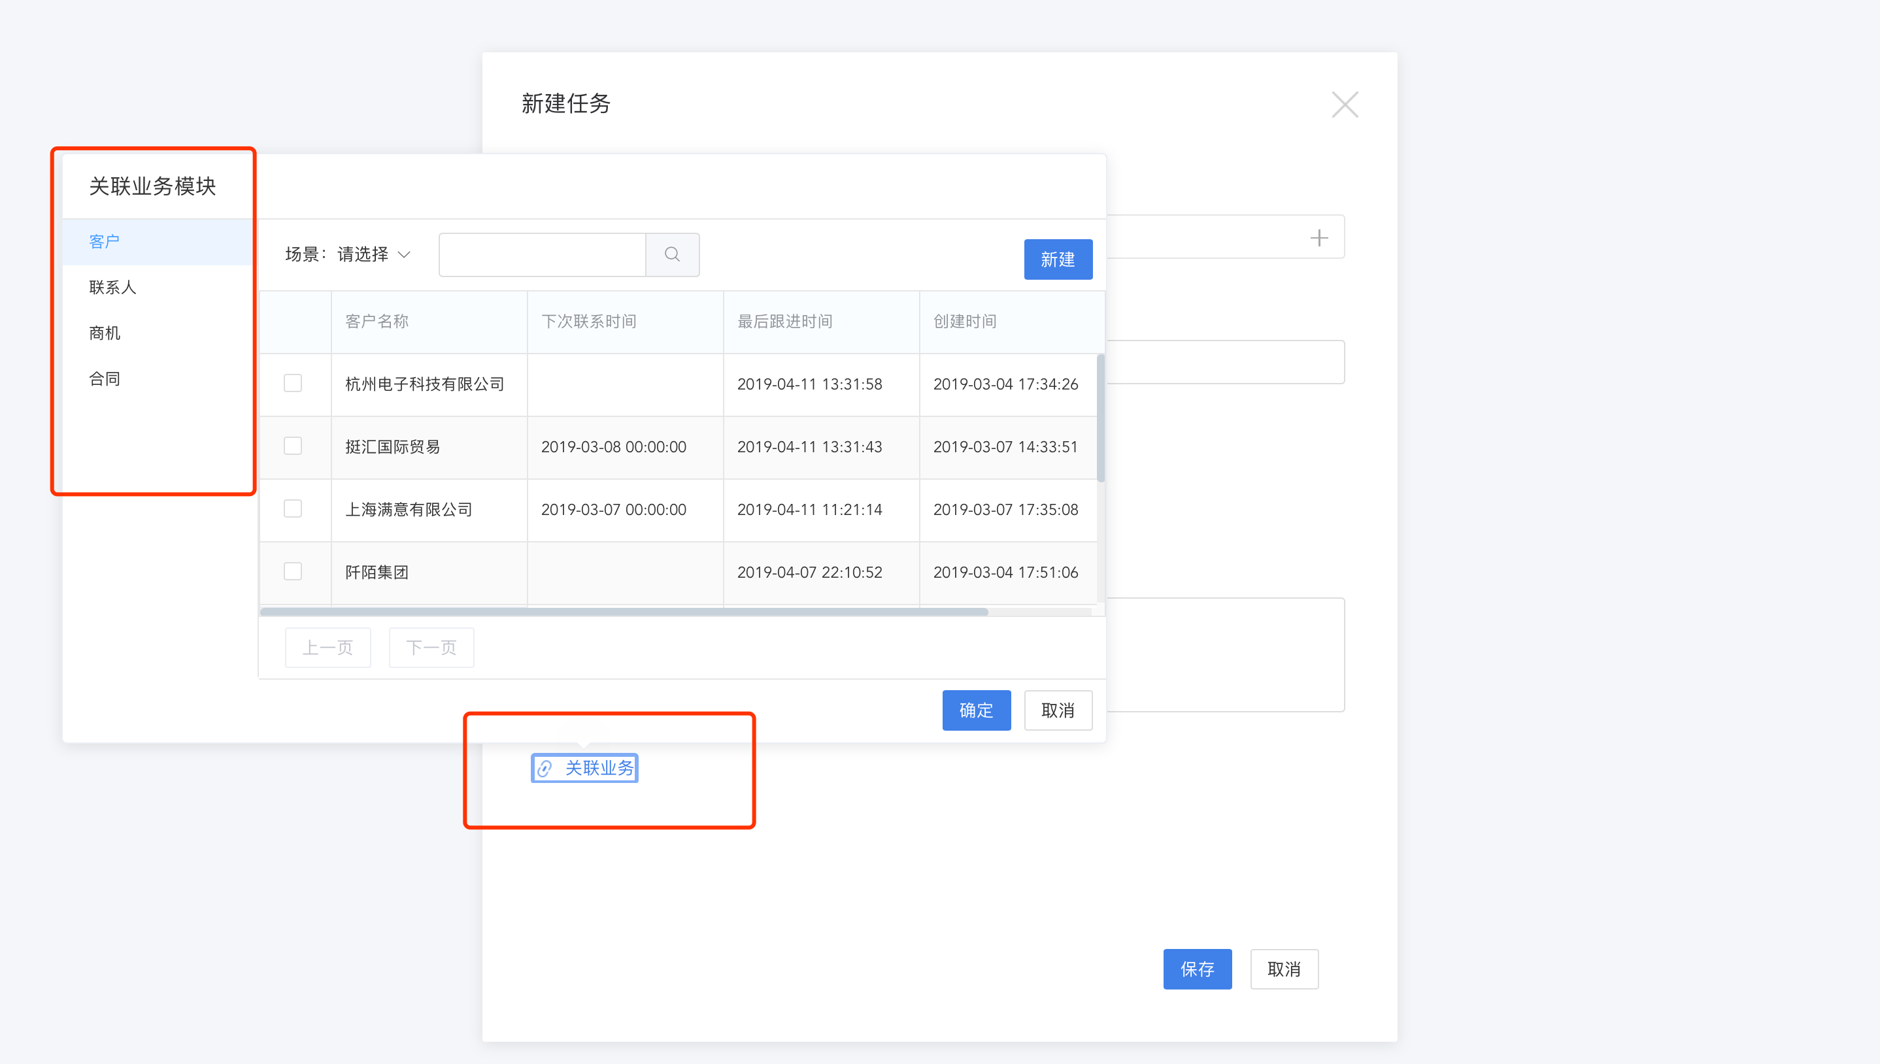Image resolution: width=1880 pixels, height=1064 pixels.
Task: Click the link icon beside 关联业务
Action: [x=545, y=768]
